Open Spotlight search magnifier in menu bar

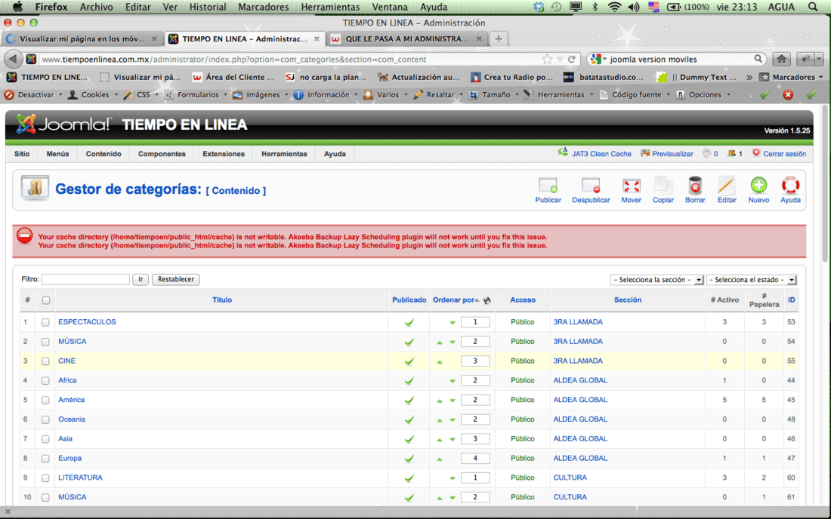(813, 7)
